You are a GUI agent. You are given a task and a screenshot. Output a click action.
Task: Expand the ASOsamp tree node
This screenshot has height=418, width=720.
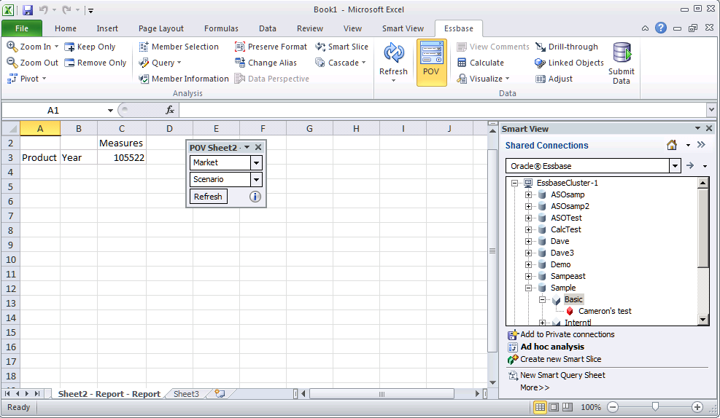pyautogui.click(x=528, y=194)
